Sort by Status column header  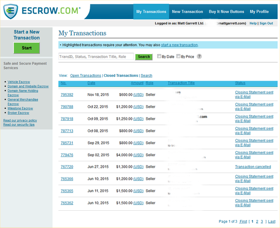coord(240,83)
